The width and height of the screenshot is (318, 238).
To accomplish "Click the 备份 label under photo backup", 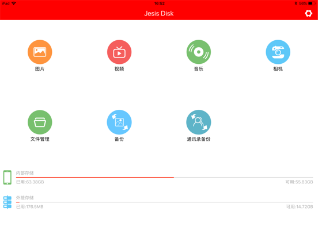I will click(x=119, y=139).
